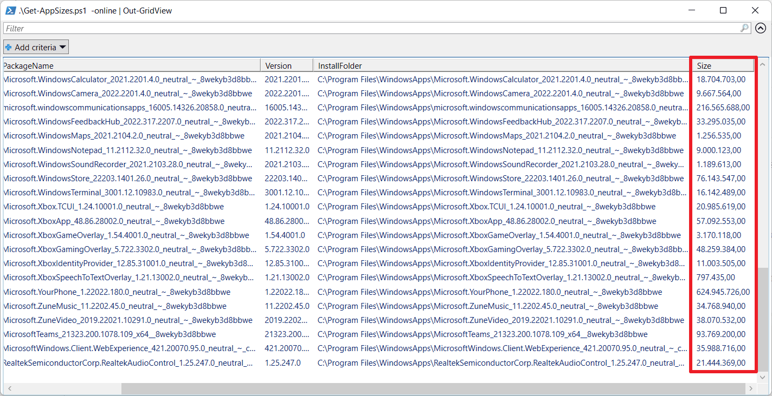Screen dimensions: 772x396
Task: Minimize the Out-GridView window
Action: [691, 10]
